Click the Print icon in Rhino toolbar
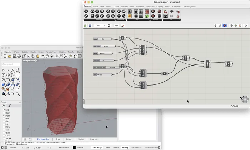 (x=19, y=56)
